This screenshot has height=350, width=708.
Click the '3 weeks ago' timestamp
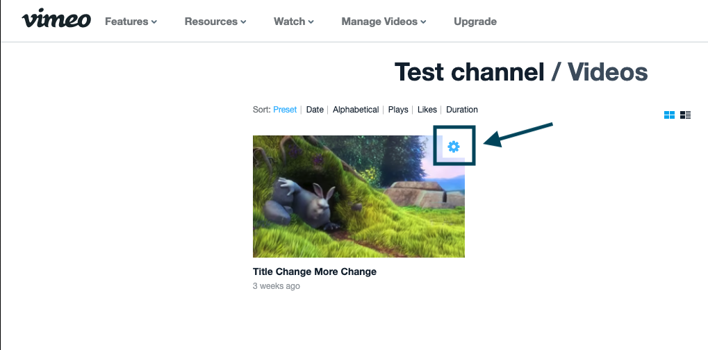coord(277,286)
